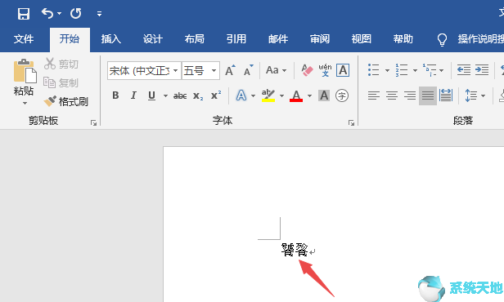The image size is (504, 302).
Task: Select the 引用 tab
Action: (236, 39)
